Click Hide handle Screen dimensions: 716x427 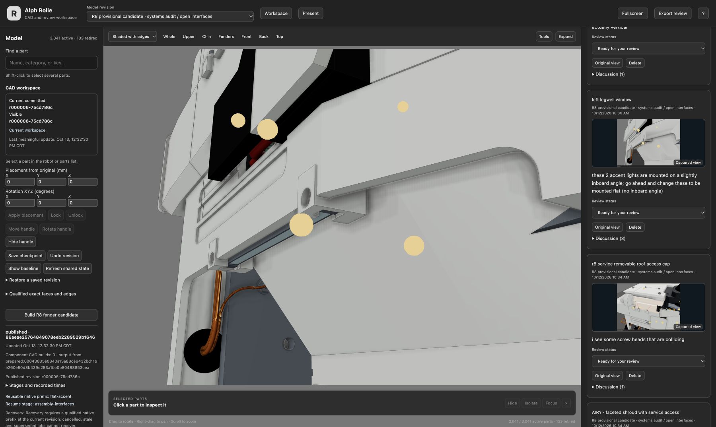click(x=21, y=242)
